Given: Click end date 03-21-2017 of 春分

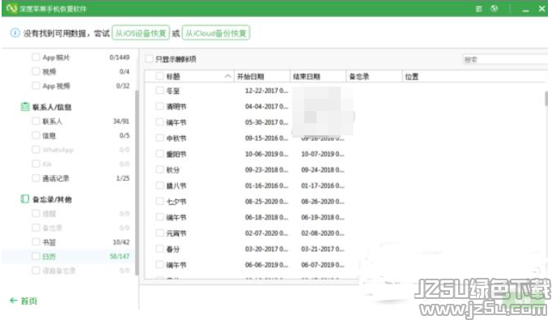Looking at the screenshot, I should click(322, 249).
